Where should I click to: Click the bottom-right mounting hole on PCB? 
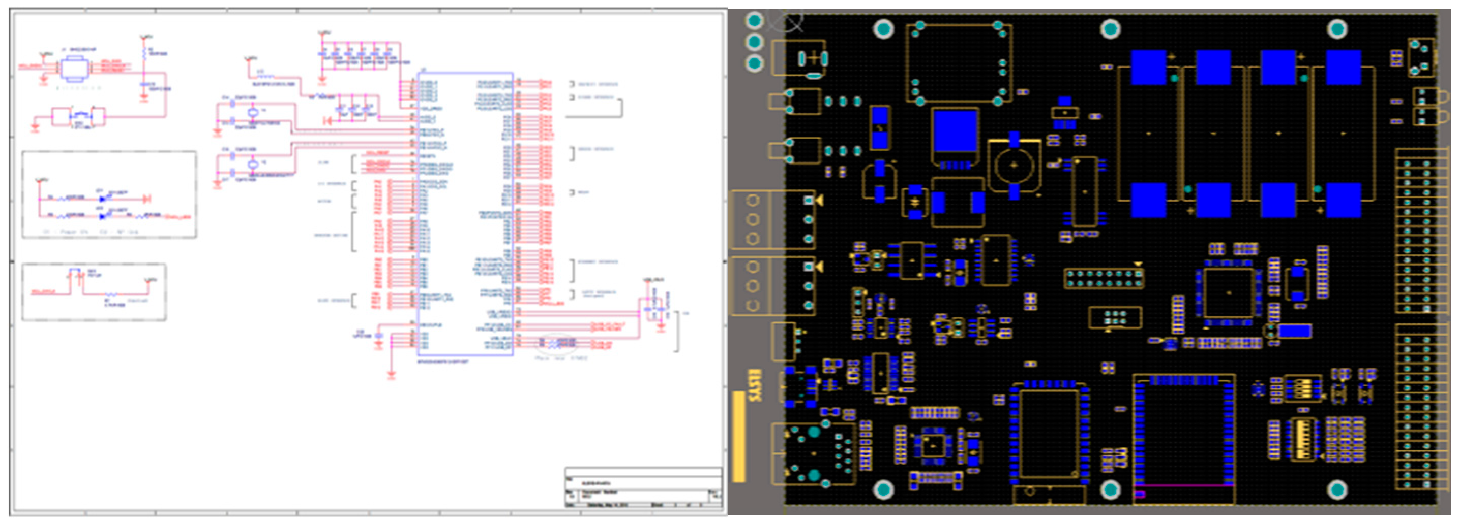click(x=1337, y=488)
